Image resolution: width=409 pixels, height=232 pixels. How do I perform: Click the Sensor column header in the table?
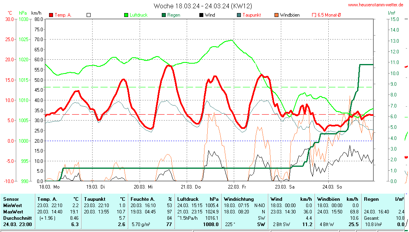tap(11, 199)
